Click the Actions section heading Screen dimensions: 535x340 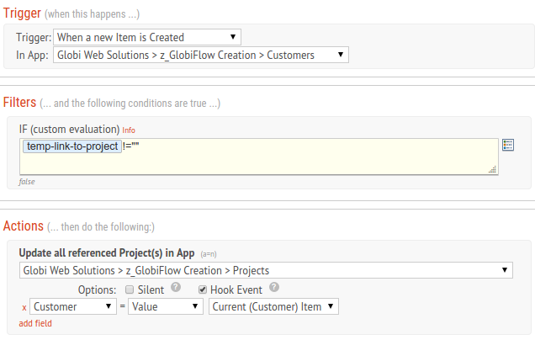[24, 226]
